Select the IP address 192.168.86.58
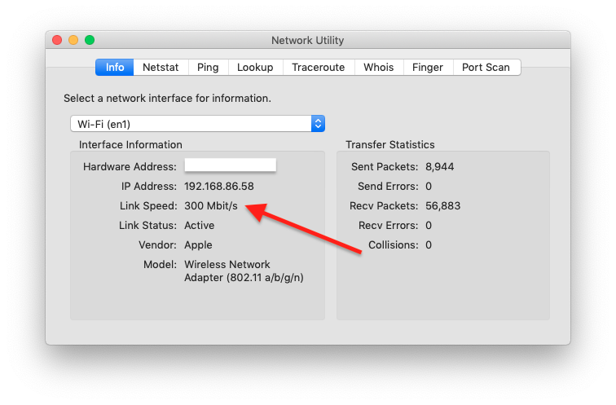Screen dimensions: 616x405 click(219, 186)
